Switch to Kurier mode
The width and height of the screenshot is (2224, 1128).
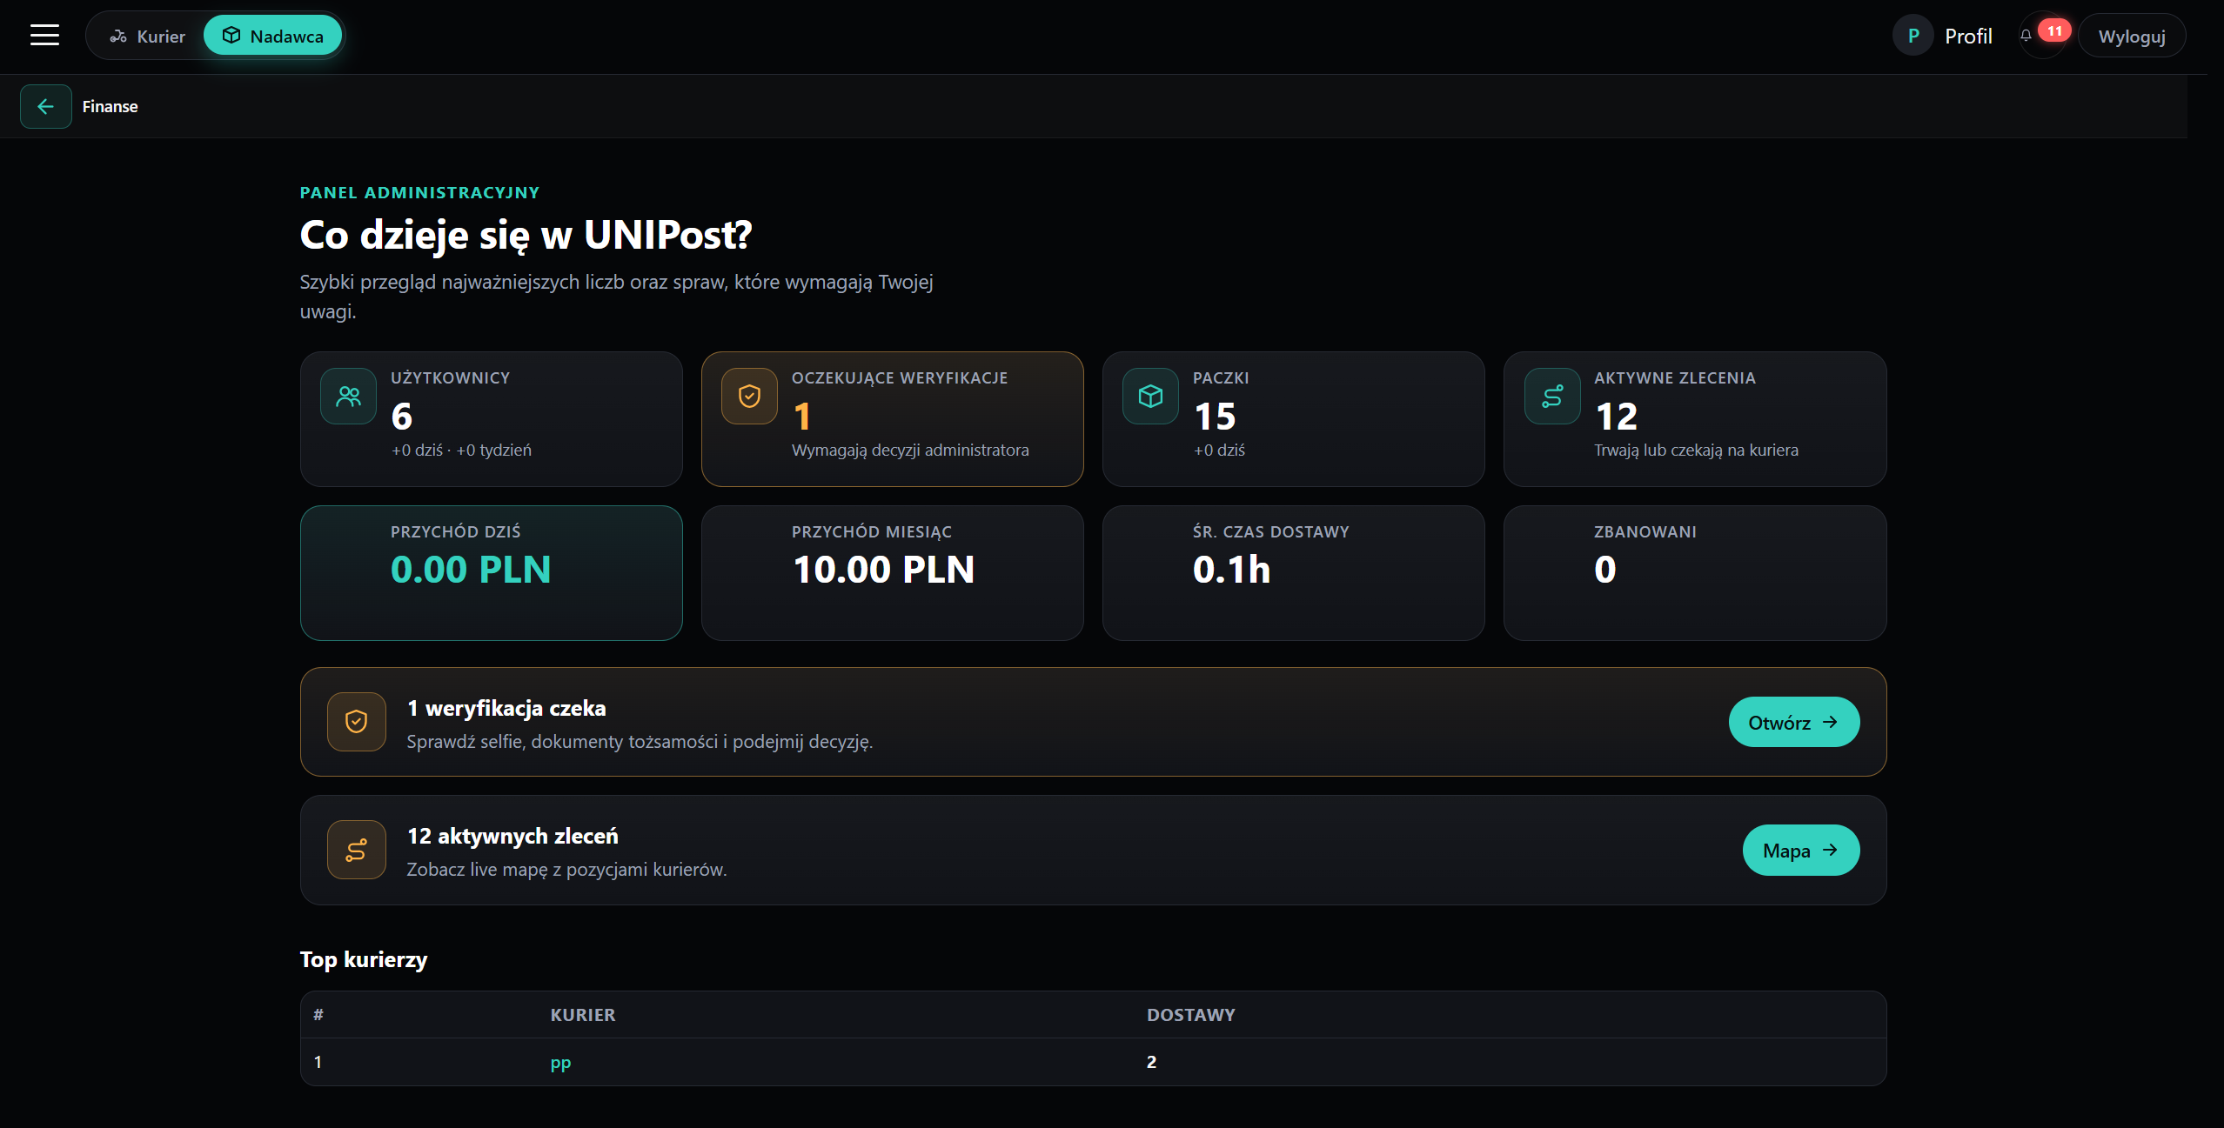(x=148, y=36)
